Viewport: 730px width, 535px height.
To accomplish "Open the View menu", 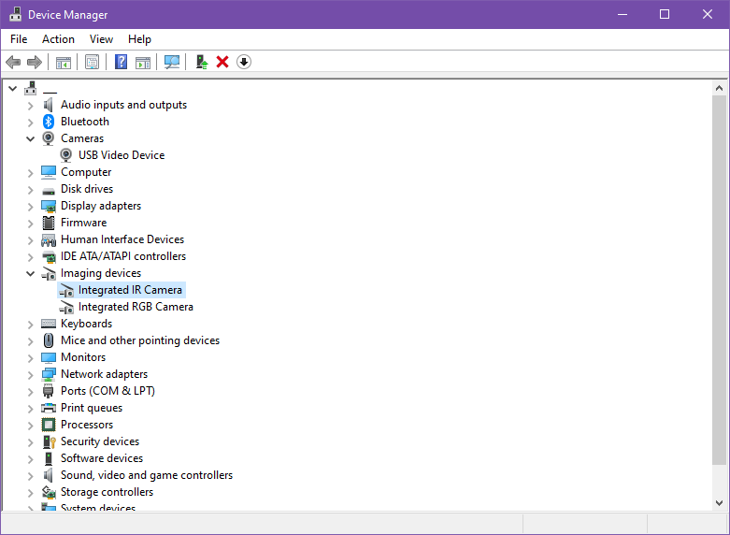I will [x=101, y=39].
